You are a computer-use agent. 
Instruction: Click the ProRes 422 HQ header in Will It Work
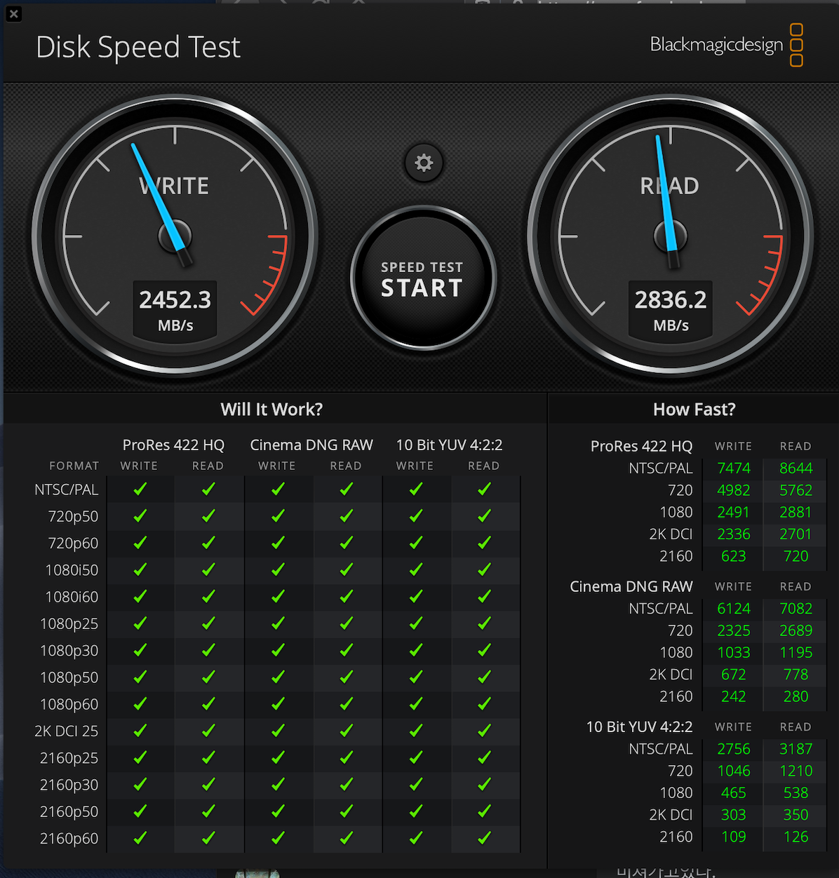173,445
